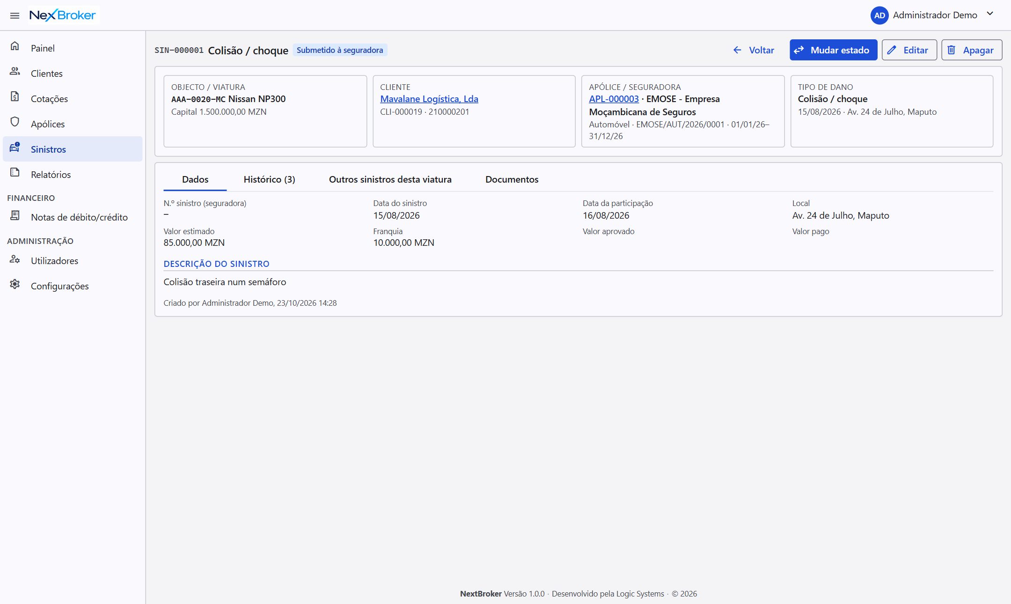
Task: Select Cotações in the sidebar
Action: coord(73,98)
